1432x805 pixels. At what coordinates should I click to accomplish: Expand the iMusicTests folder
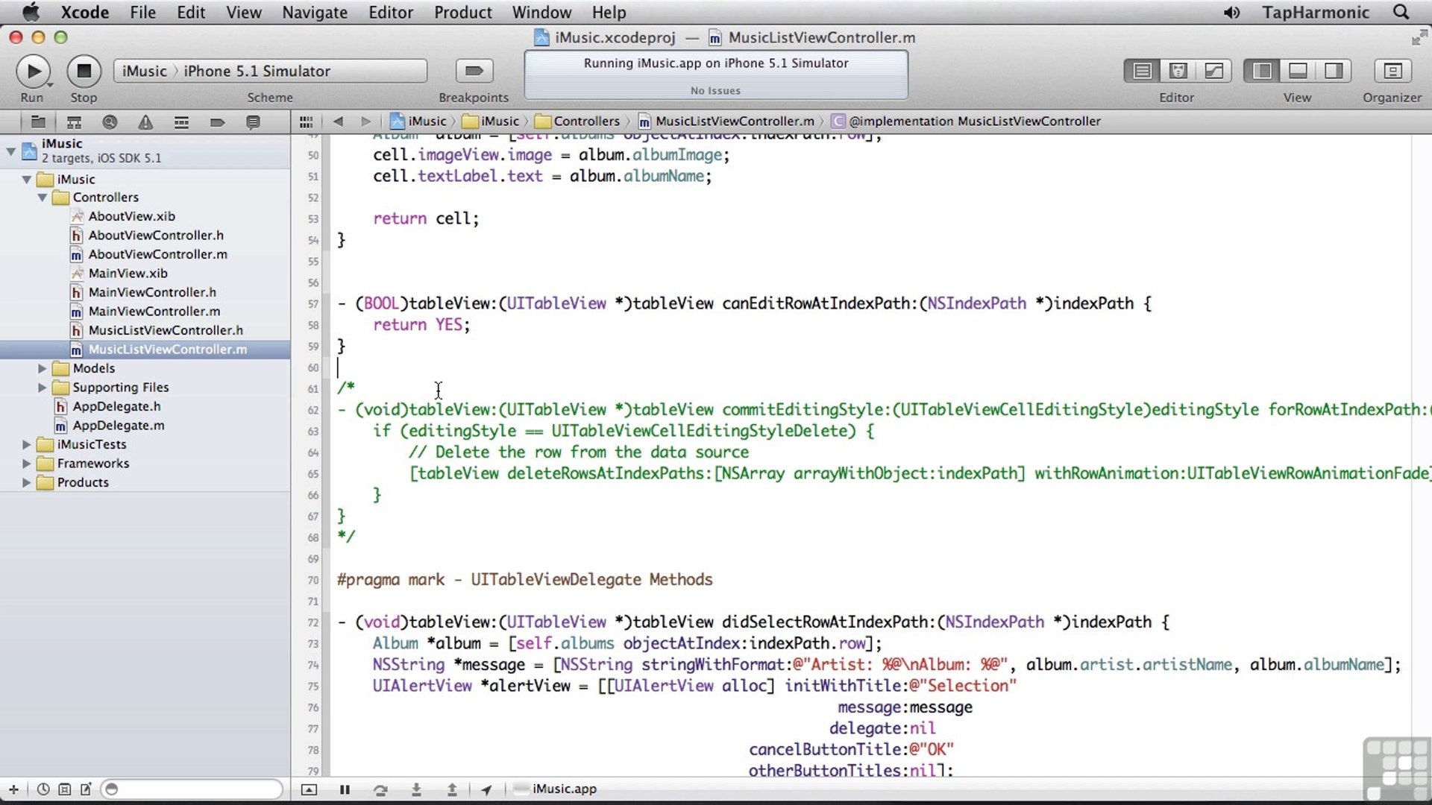[27, 444]
